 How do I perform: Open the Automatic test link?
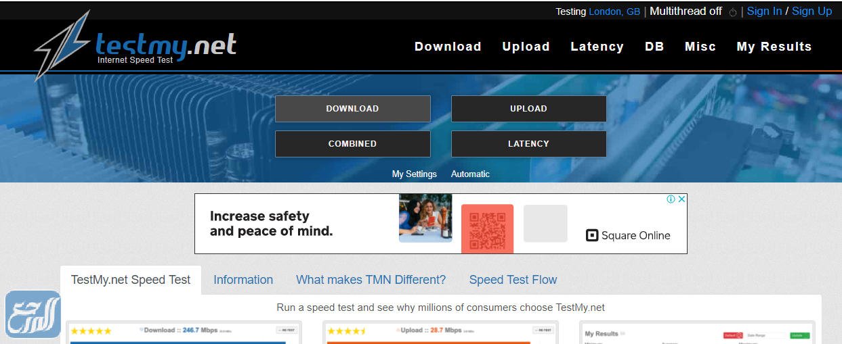470,174
